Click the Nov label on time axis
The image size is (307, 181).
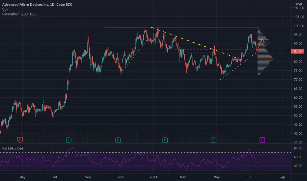point(121,177)
